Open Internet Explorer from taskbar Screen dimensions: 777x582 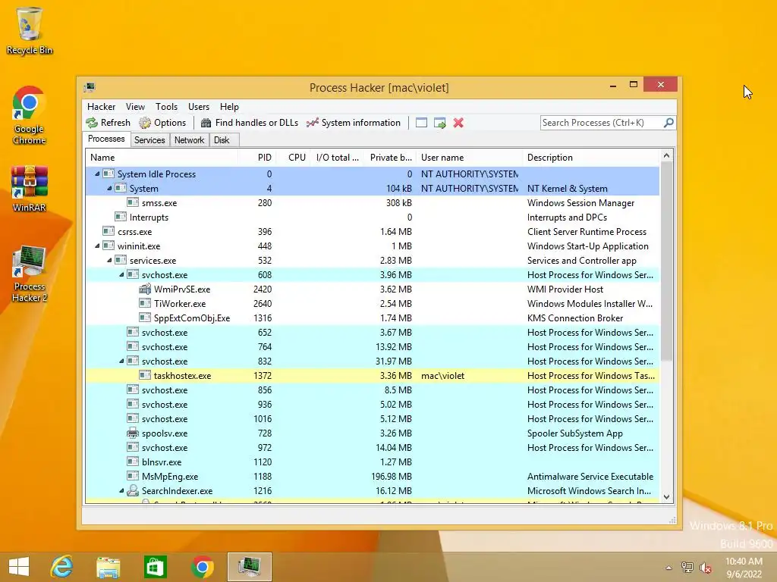[61, 567]
